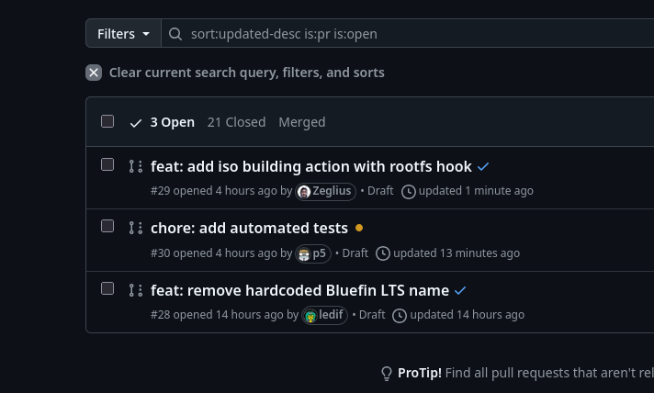Tick the checkbox for Bluefin LTS name PR
Screen dimensions: 654x393
click(107, 288)
